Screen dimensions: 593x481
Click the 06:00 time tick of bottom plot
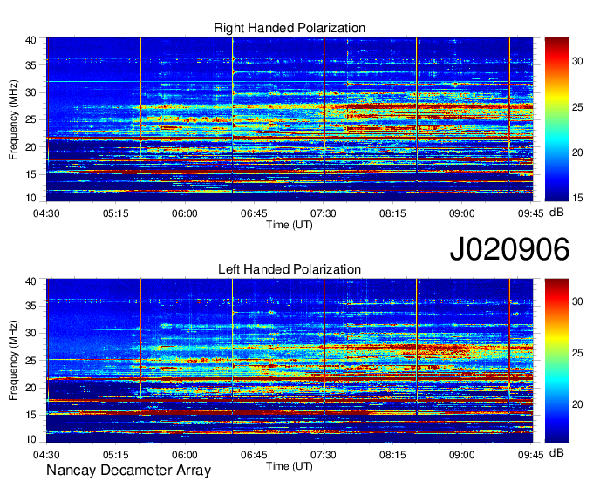click(185, 455)
